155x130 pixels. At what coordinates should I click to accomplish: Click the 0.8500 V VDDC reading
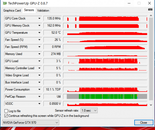[x=52, y=104]
